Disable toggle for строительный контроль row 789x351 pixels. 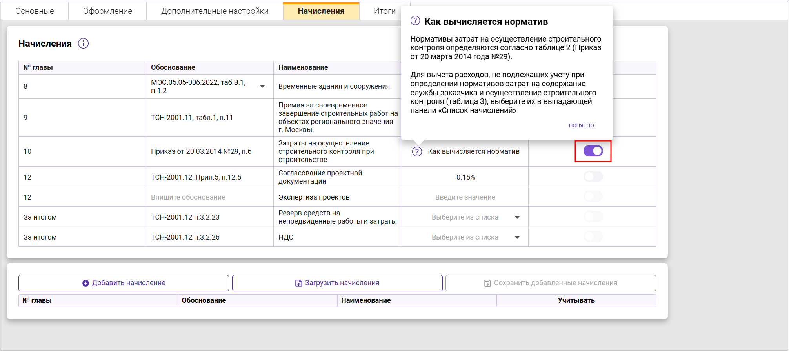click(593, 151)
